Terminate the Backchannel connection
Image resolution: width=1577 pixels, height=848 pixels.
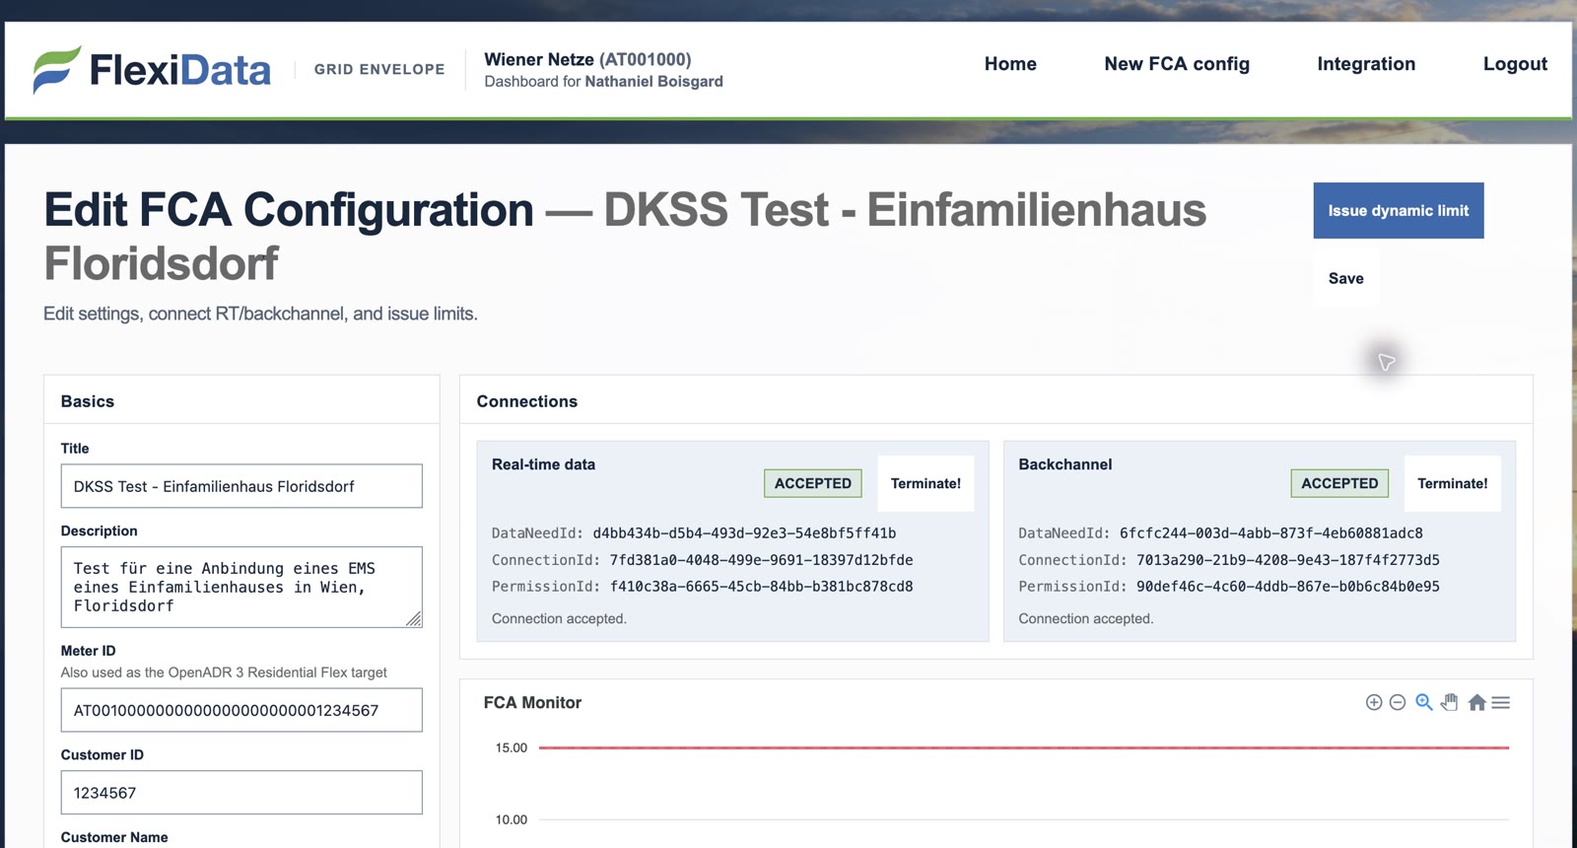(1452, 483)
